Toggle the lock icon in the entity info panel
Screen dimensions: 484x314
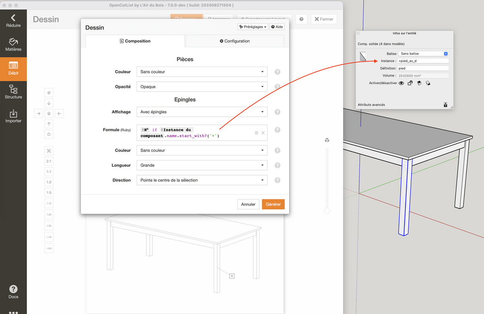[x=410, y=83]
